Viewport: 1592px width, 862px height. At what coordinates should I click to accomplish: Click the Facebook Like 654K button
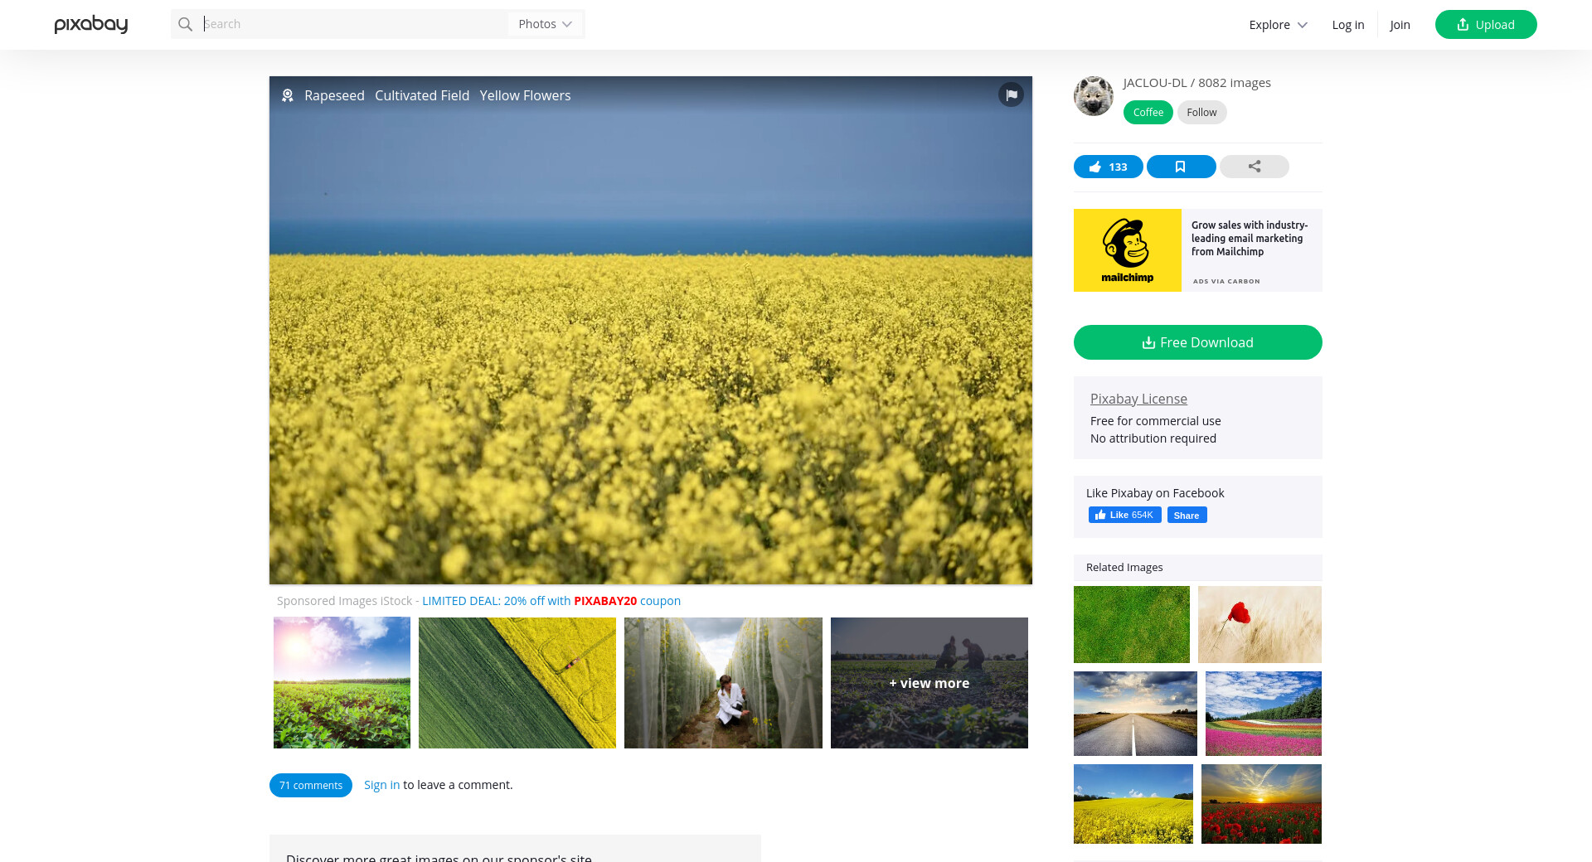(x=1124, y=515)
